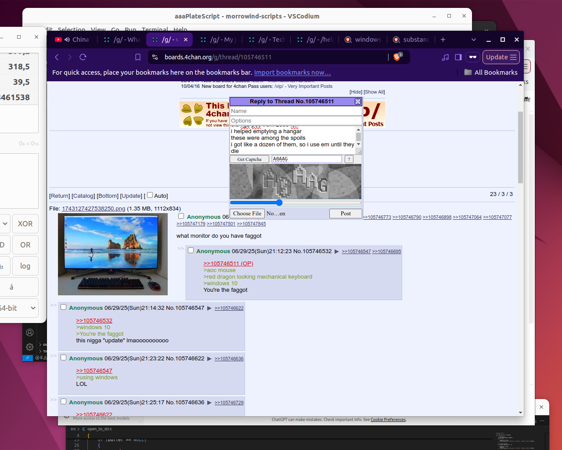This screenshot has width=562, height=450.
Task: Open calculator dropdown left of XOR
Action: click(x=5, y=224)
